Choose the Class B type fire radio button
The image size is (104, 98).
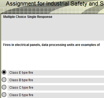tap(4, 80)
